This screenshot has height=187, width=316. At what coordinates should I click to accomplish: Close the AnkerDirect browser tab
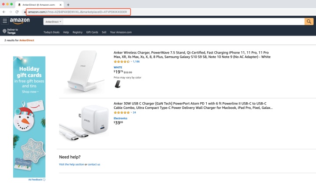(61, 5)
